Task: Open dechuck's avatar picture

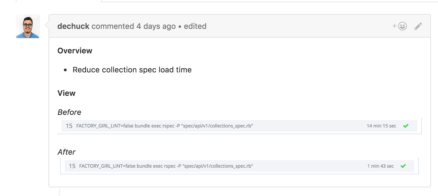Action: pyautogui.click(x=28, y=26)
